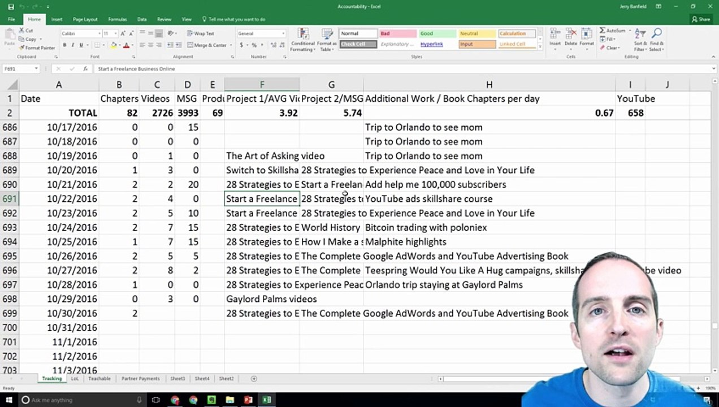Open the Copy dropdown arrow
The image size is (719, 407).
click(x=40, y=40)
